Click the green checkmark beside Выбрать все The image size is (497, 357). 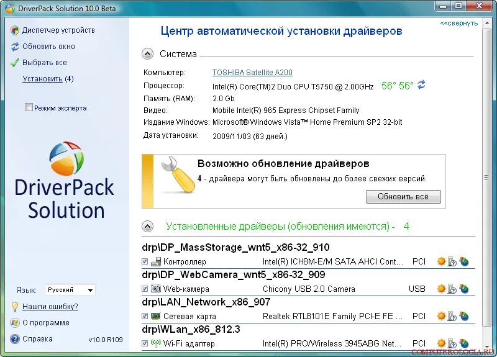point(14,63)
